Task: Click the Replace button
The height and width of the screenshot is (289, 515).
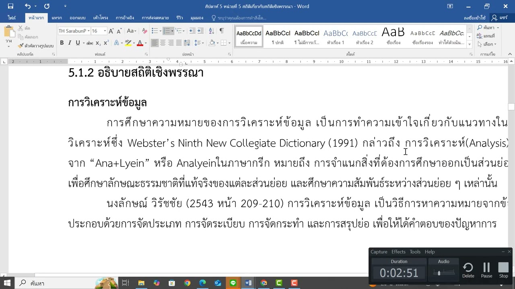Action: point(486,36)
